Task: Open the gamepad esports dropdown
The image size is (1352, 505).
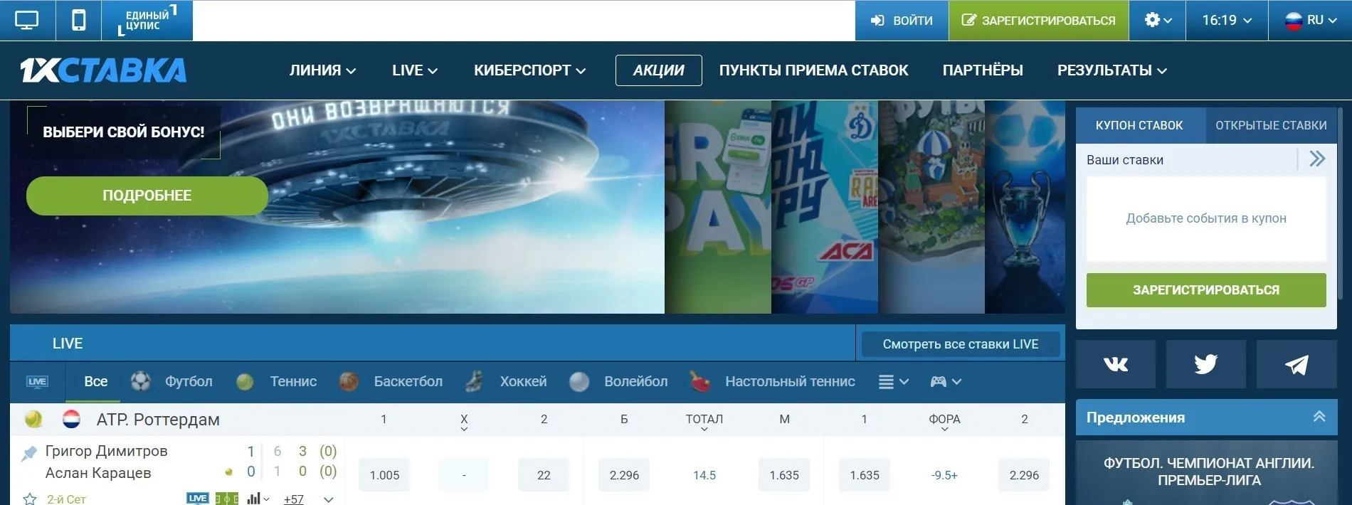Action: (x=946, y=382)
